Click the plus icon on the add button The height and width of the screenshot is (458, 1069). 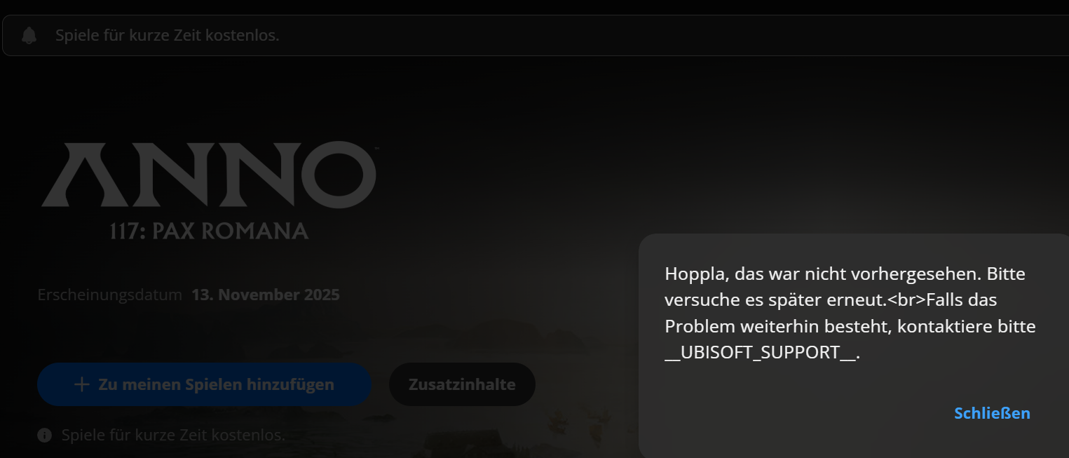pos(82,384)
